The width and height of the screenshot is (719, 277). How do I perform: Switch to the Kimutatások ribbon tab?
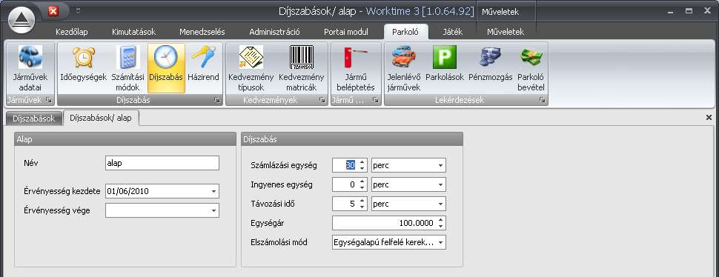tap(134, 32)
